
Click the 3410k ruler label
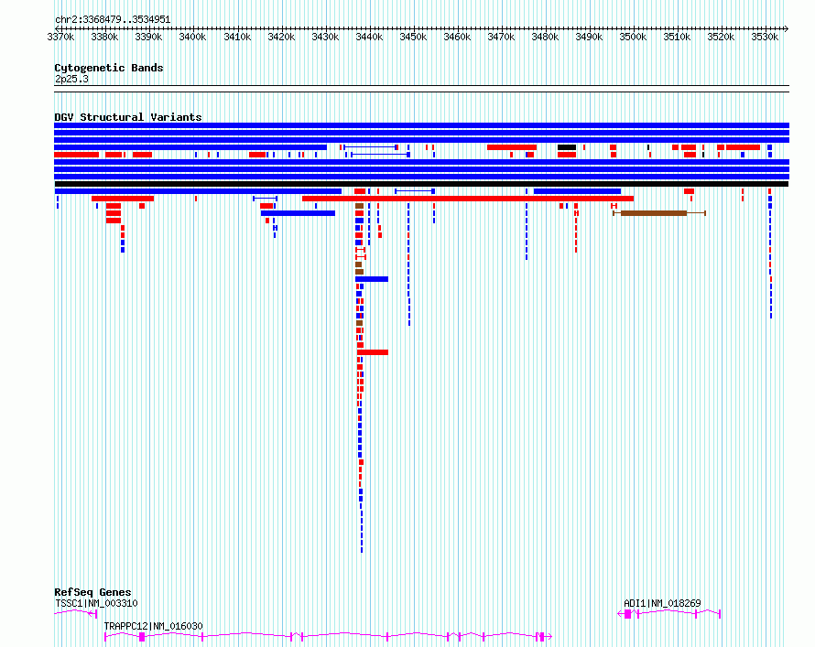pyautogui.click(x=237, y=37)
